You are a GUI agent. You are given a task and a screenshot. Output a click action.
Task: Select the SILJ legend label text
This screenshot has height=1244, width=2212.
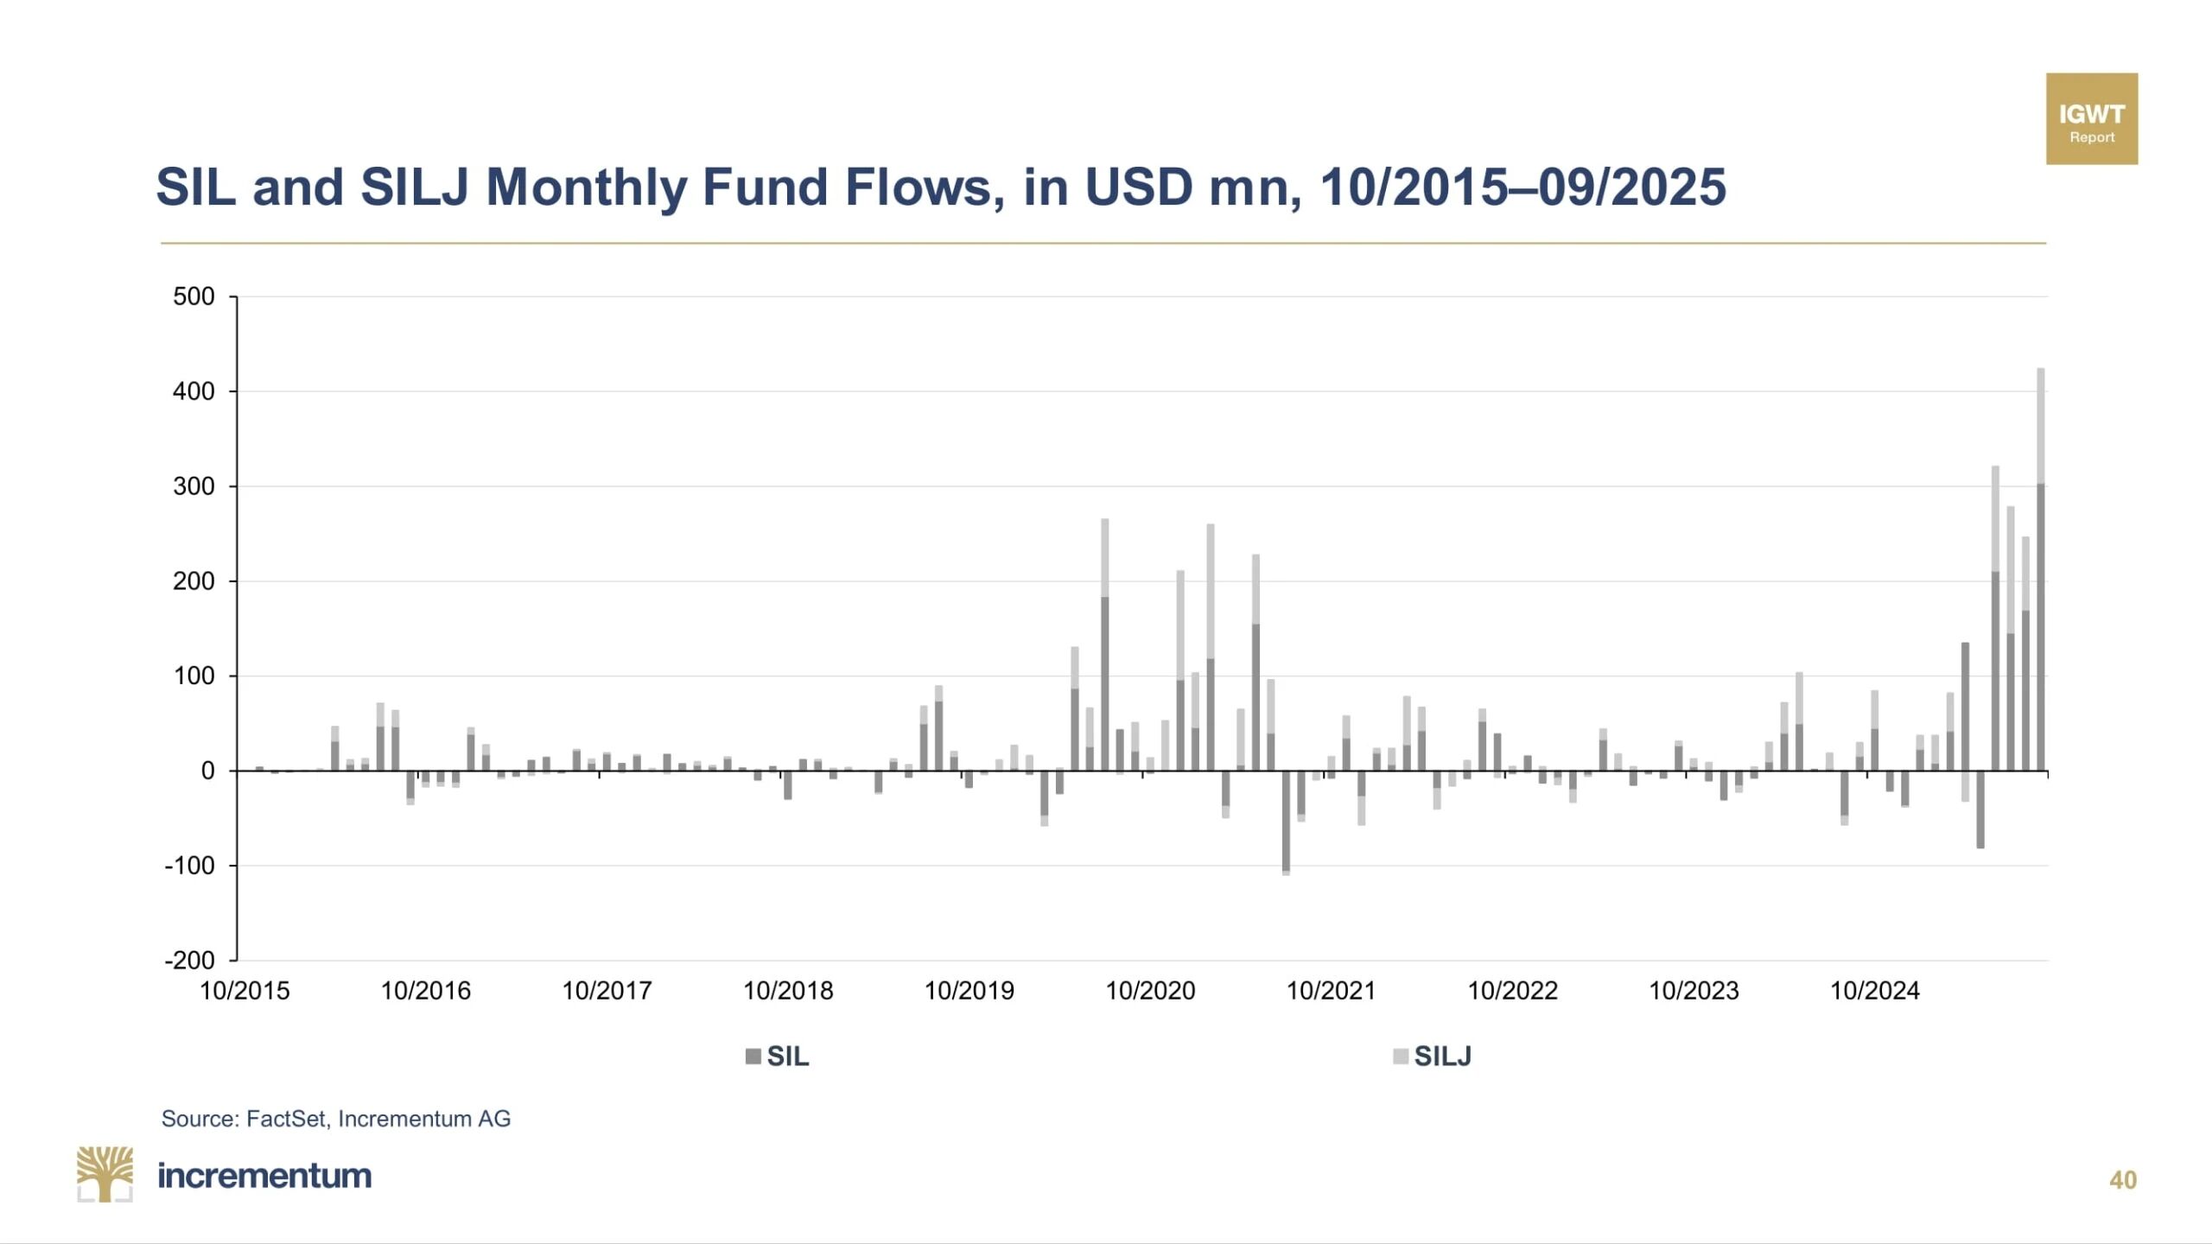click(1442, 1056)
